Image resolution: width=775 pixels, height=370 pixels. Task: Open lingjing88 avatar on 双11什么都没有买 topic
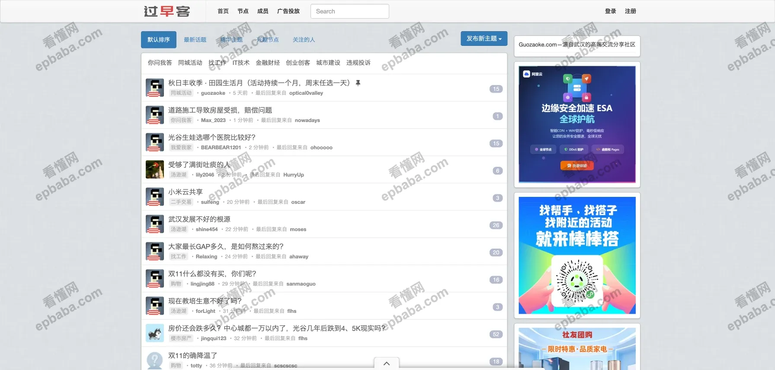(155, 278)
